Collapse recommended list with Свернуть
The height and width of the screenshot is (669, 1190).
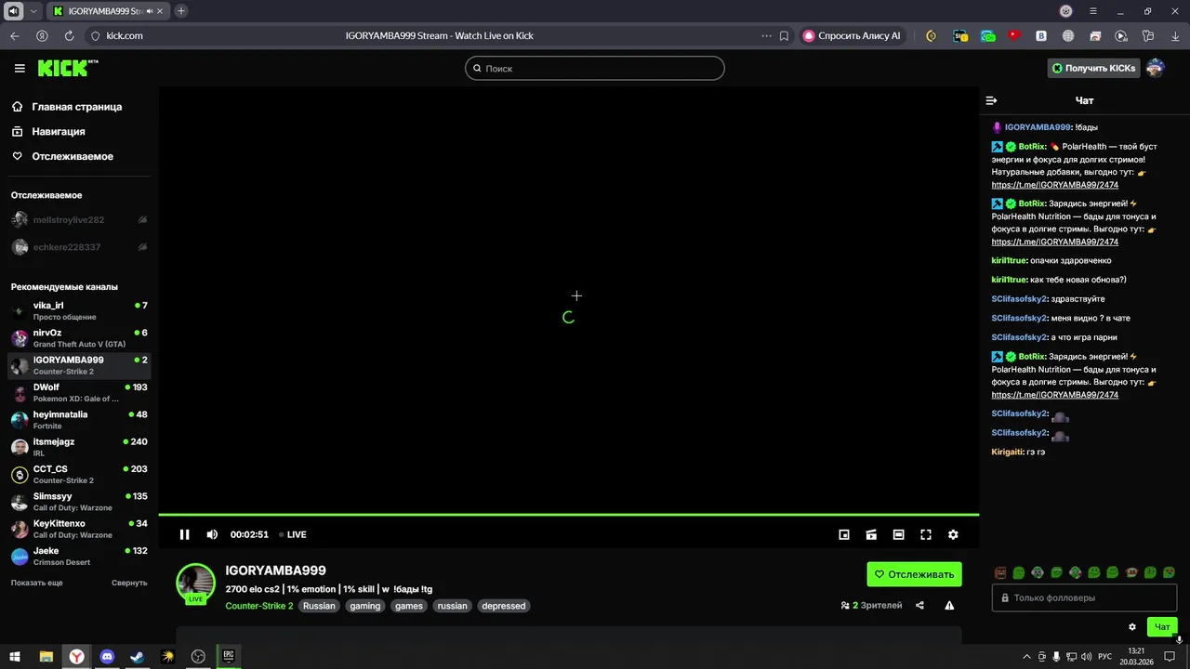tap(129, 583)
